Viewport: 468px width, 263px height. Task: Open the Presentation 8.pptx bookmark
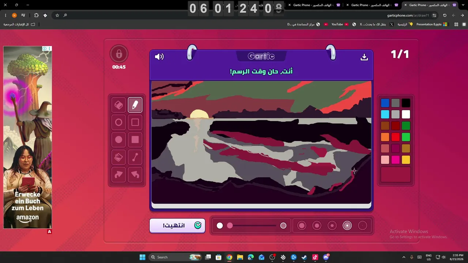[x=432, y=24]
